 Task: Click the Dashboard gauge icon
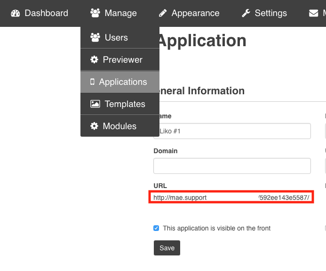click(x=16, y=13)
